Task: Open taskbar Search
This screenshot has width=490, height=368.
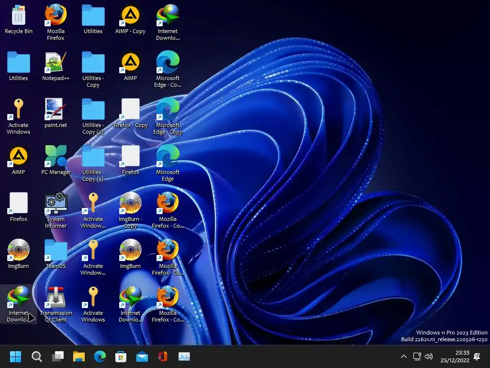Action: pos(36,356)
